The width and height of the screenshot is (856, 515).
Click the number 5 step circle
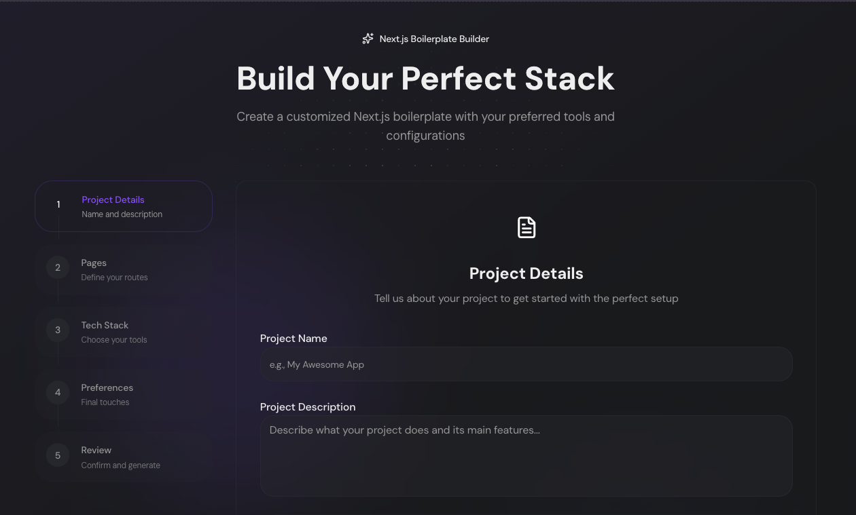point(58,455)
